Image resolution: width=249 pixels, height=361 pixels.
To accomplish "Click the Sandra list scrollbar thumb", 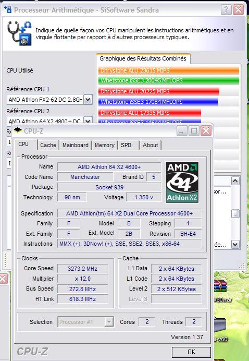I will [x=235, y=214].
